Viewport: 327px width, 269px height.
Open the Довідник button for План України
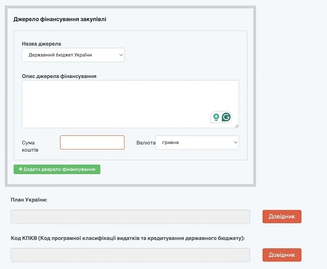pos(282,217)
